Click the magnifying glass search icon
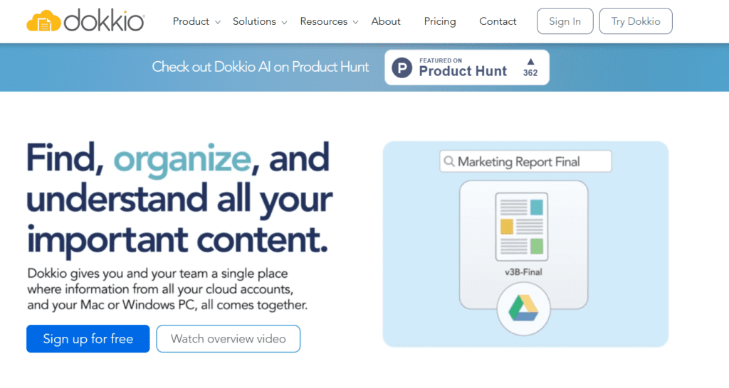This screenshot has width=729, height=388. coord(449,162)
